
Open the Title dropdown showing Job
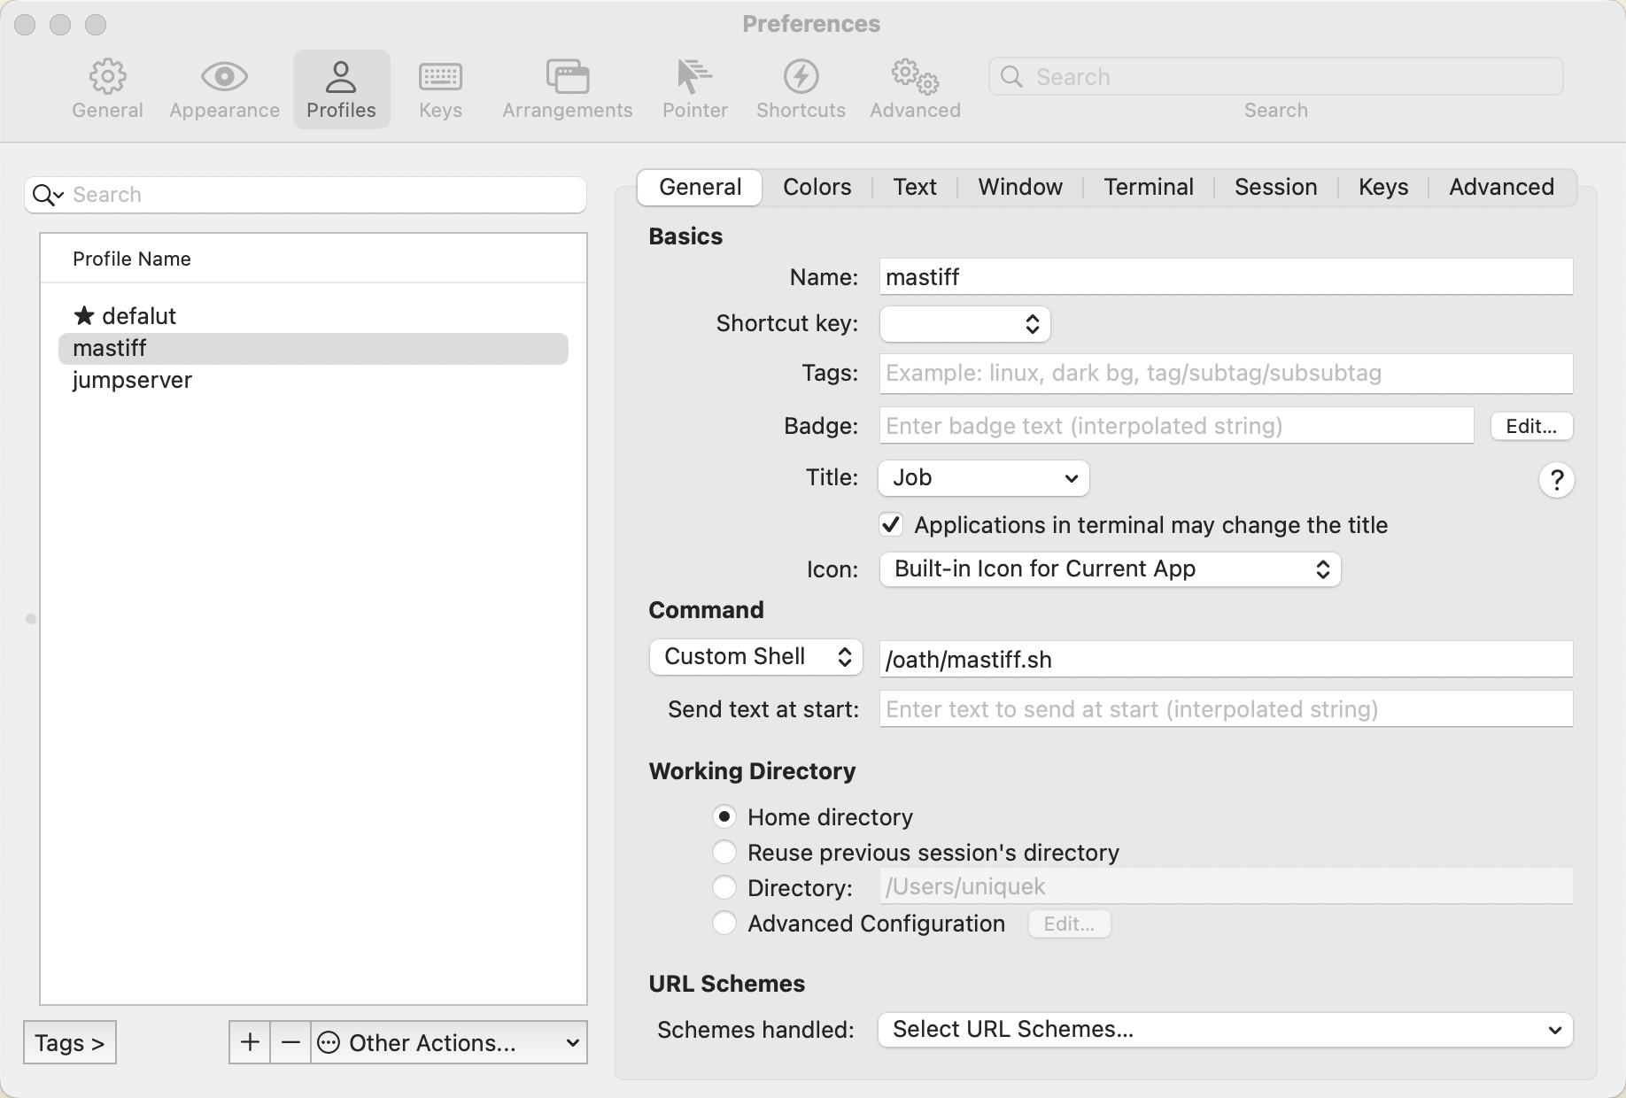click(983, 478)
